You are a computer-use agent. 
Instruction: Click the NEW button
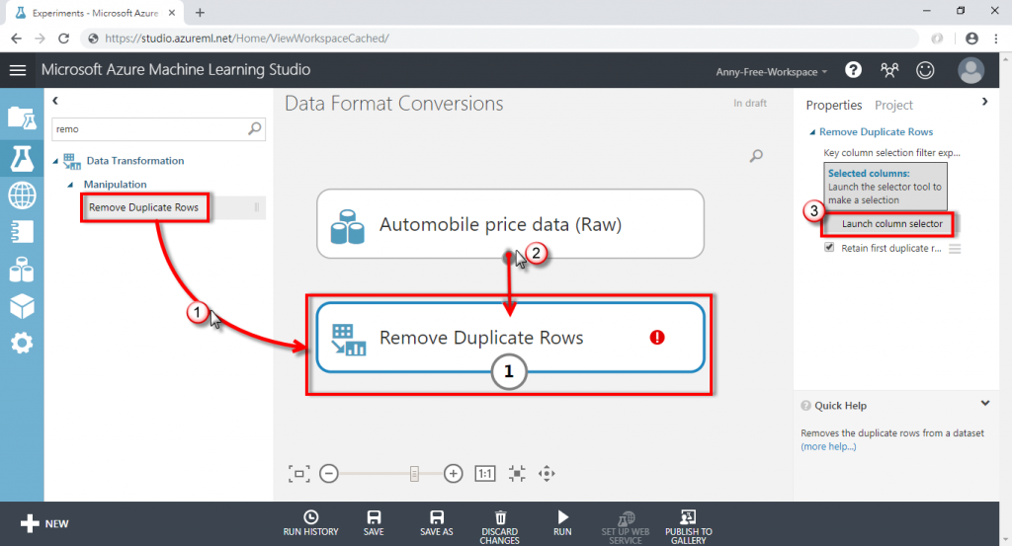coord(44,523)
